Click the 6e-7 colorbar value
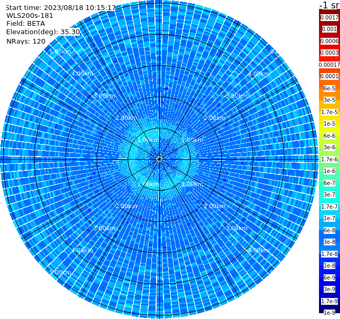 click(x=329, y=183)
